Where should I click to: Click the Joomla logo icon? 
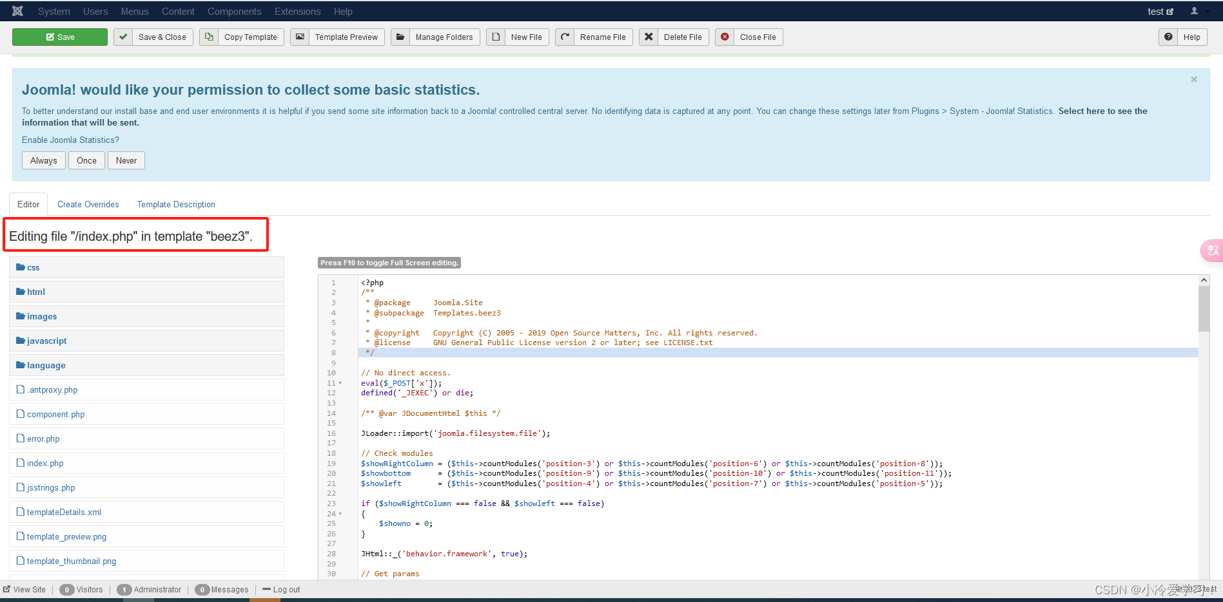[17, 11]
